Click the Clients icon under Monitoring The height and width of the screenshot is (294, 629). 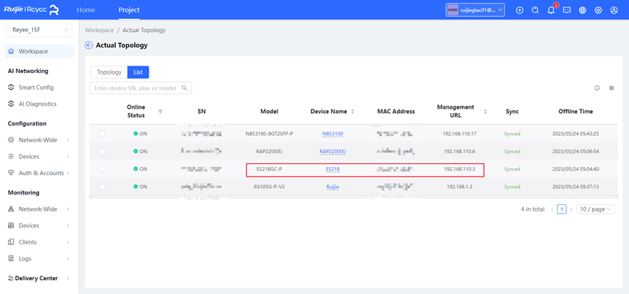coord(11,241)
